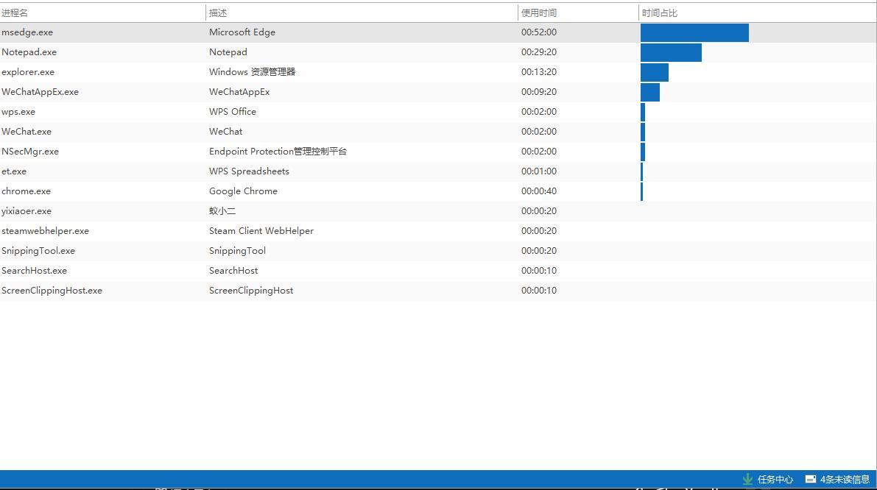Click the Microsoft Edge time share bar
This screenshot has height=490, width=877.
coord(694,32)
